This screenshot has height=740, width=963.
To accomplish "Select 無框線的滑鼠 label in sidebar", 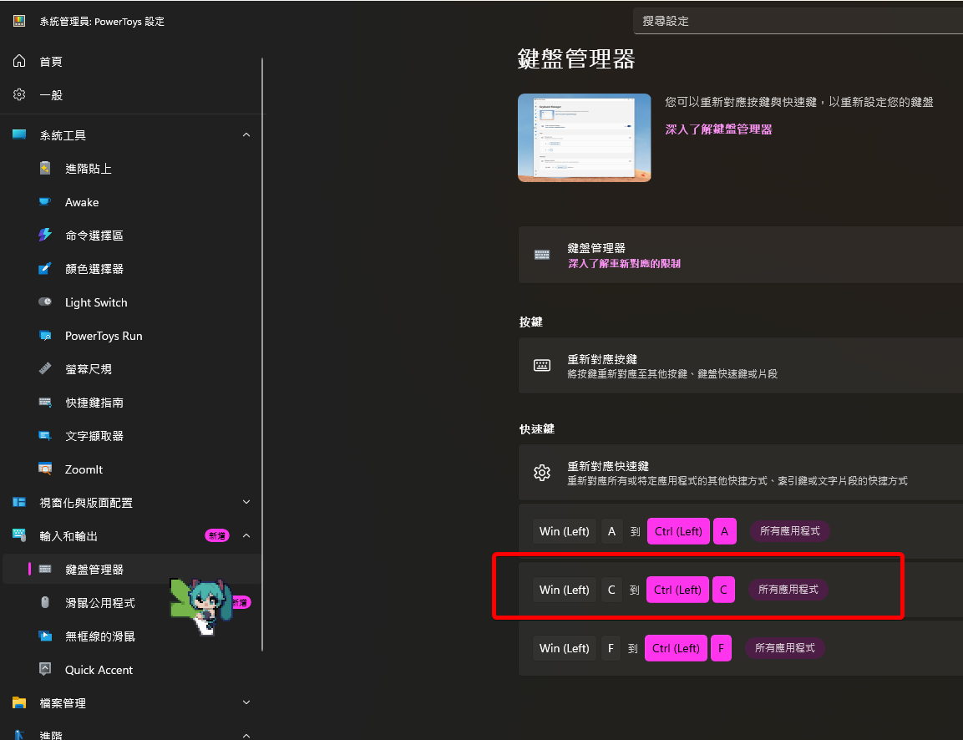I will point(100,636).
